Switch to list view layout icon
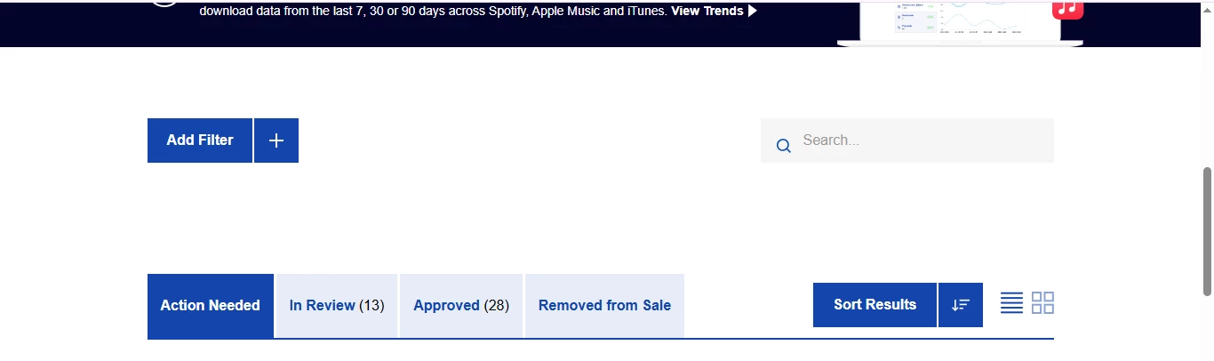Screen dimensions: 1214x361 click(x=1011, y=303)
